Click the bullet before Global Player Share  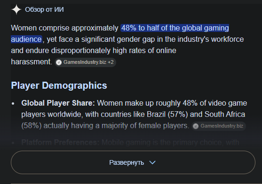(x=13, y=104)
